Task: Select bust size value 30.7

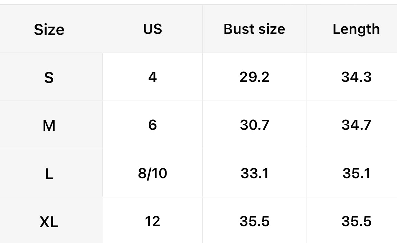Action: (254, 125)
